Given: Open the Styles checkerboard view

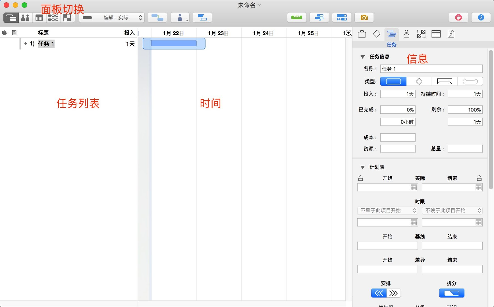Looking at the screenshot, I should (67, 18).
